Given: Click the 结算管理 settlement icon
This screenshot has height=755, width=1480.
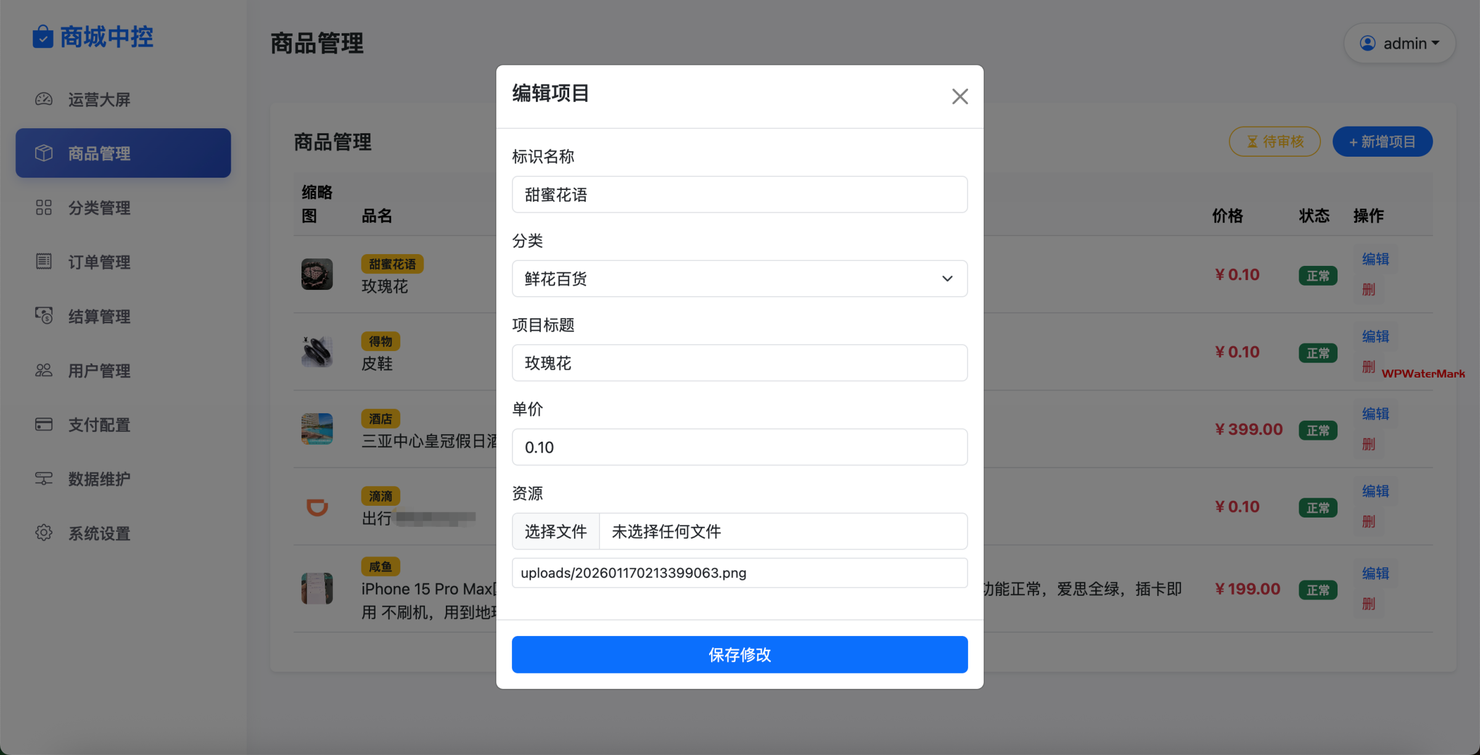Looking at the screenshot, I should (x=44, y=316).
